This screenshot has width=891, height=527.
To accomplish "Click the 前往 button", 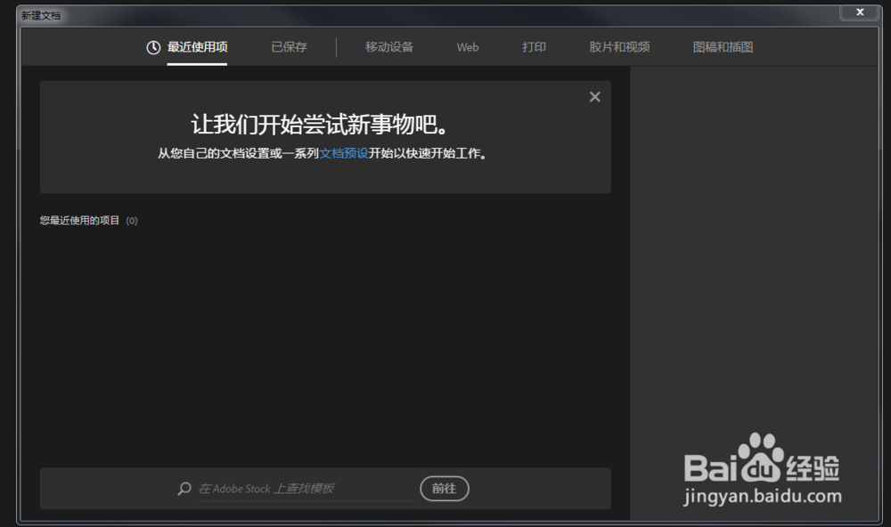I will point(445,489).
